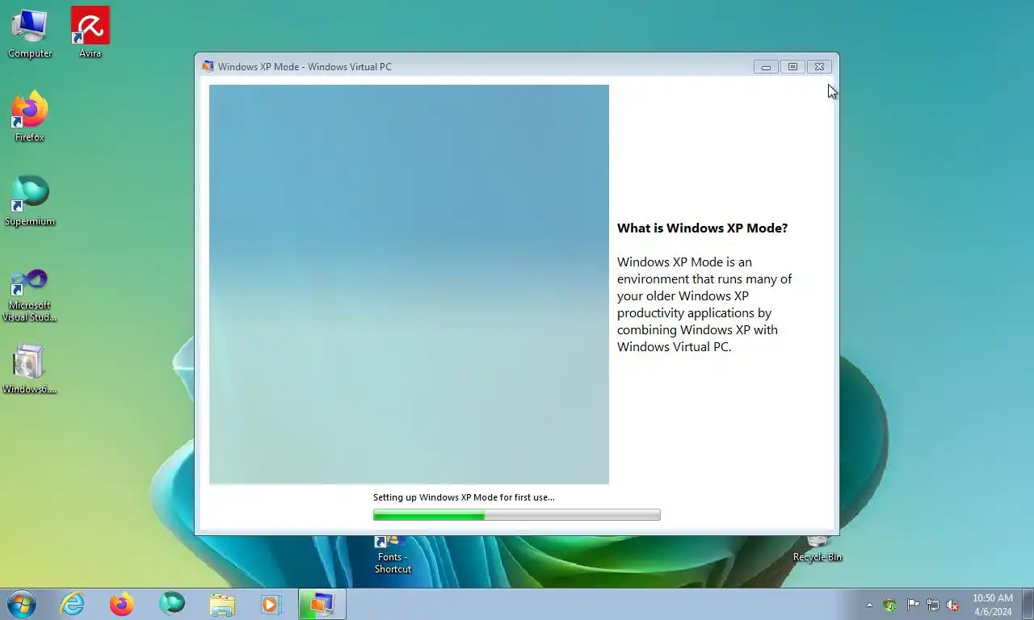Click the 'Windows XP Mode - Windows Virtual PC' window title
The image size is (1034, 620).
coord(305,67)
